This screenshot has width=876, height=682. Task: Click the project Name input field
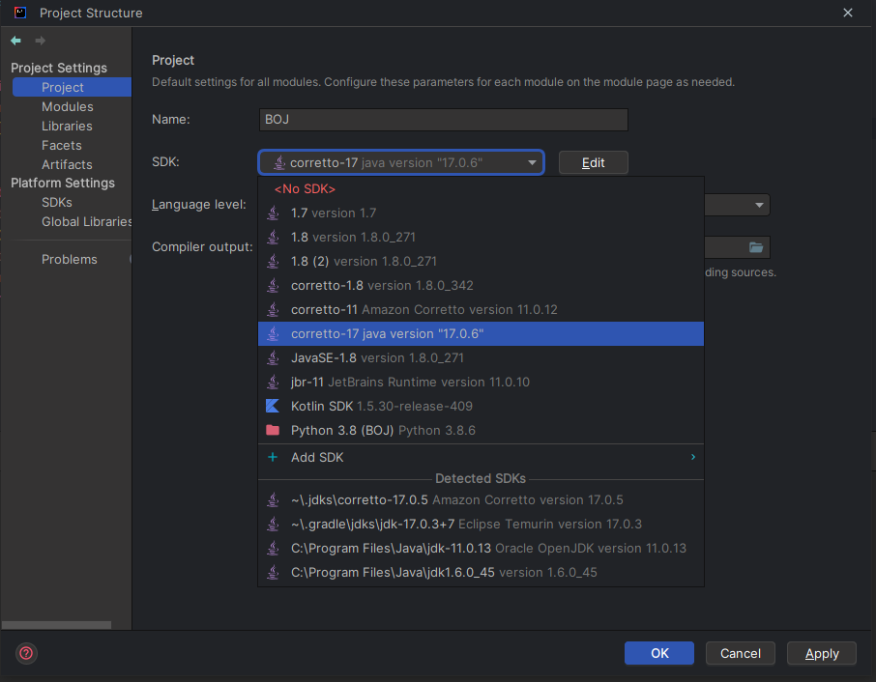[x=444, y=120]
